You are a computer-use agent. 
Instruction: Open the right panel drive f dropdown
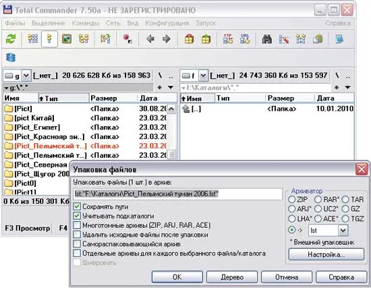203,76
